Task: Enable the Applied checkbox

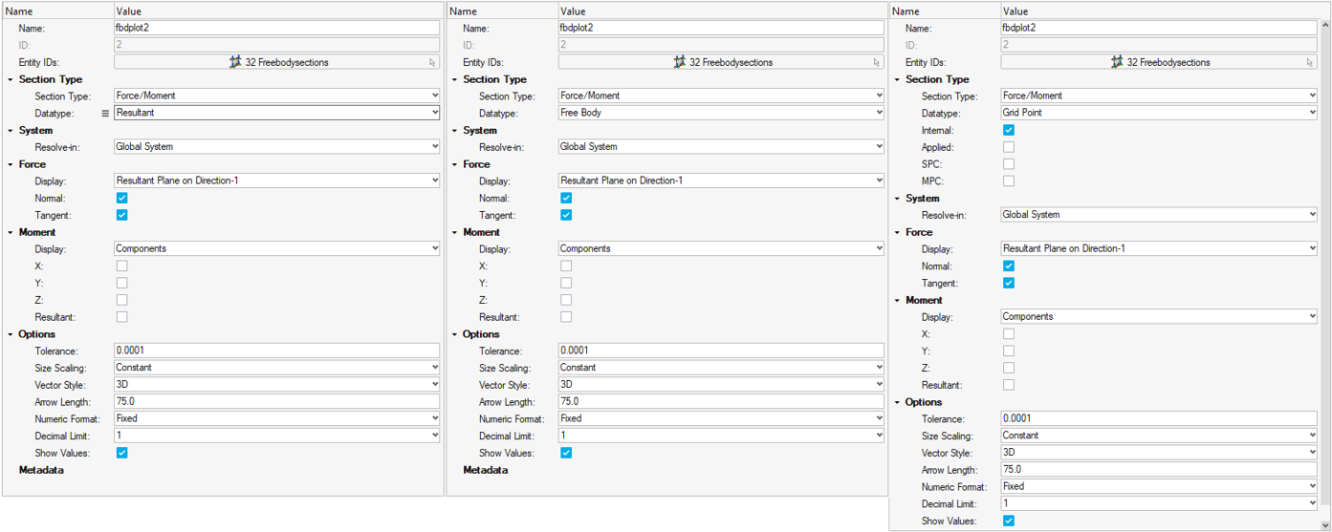Action: 1008,147
